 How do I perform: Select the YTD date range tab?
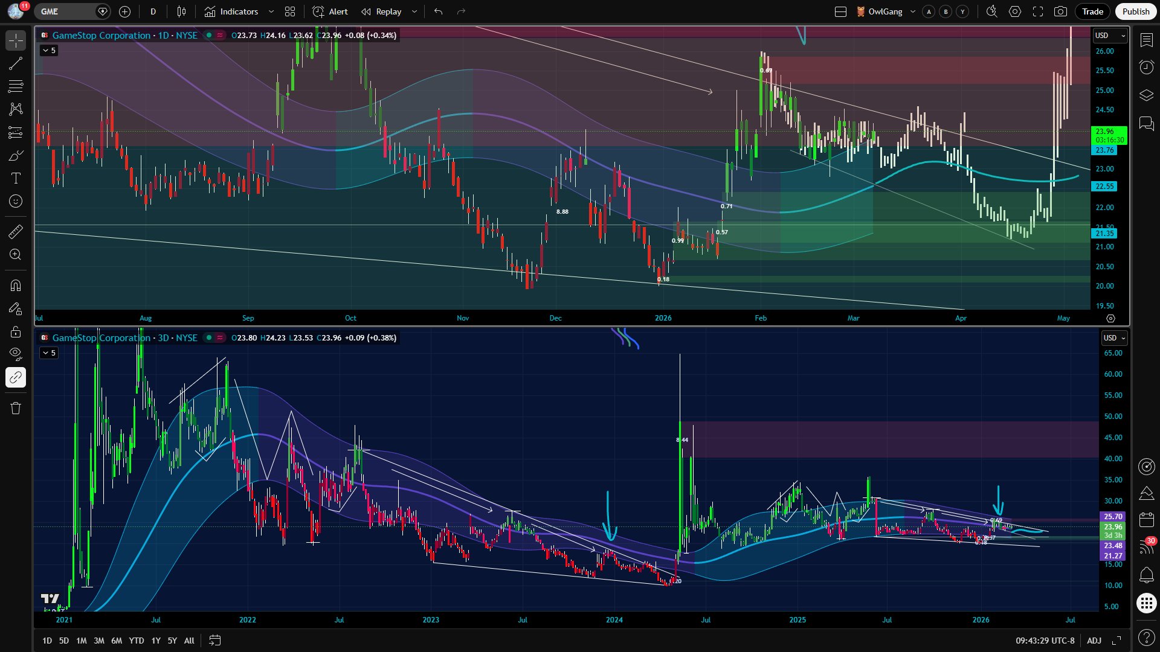137,641
